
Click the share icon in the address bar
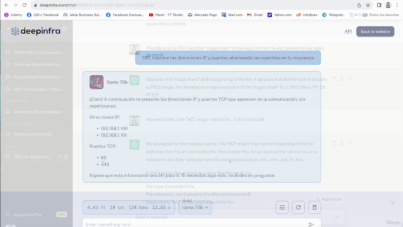point(359,5)
